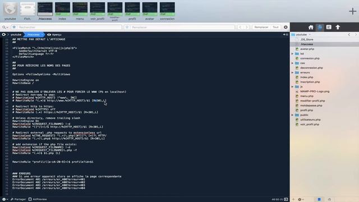Toggle the Aperçu preview eye
This screenshot has height=202, width=359.
tap(54, 35)
